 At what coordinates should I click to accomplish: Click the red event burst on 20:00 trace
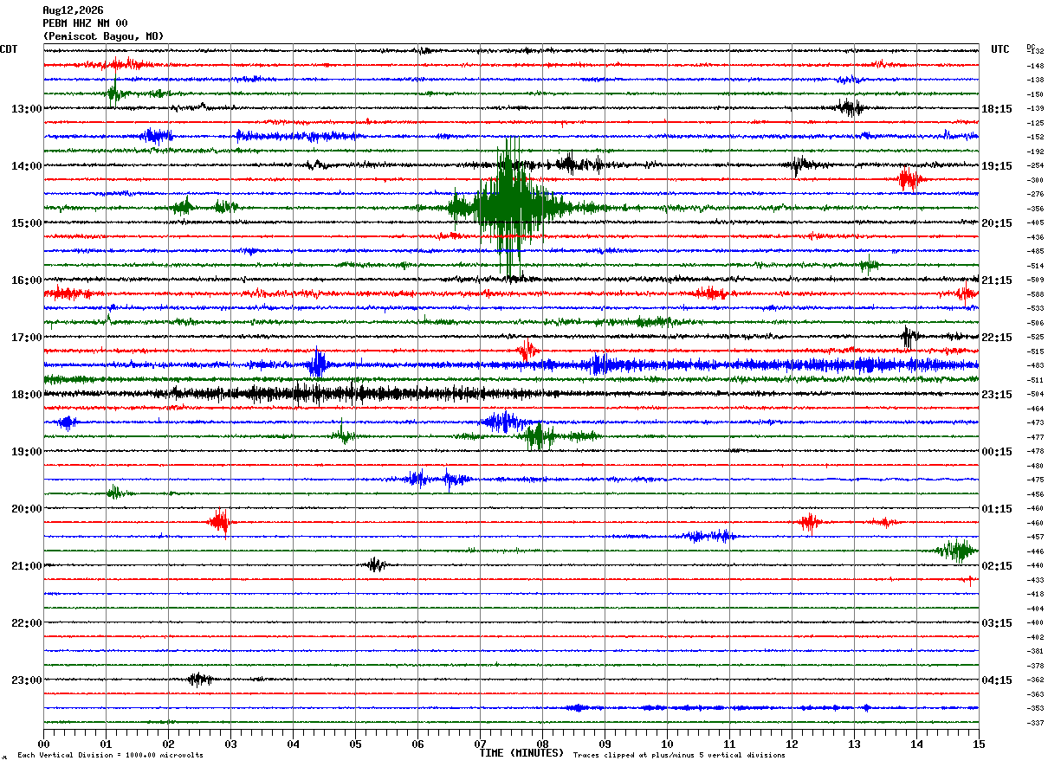tap(220, 522)
